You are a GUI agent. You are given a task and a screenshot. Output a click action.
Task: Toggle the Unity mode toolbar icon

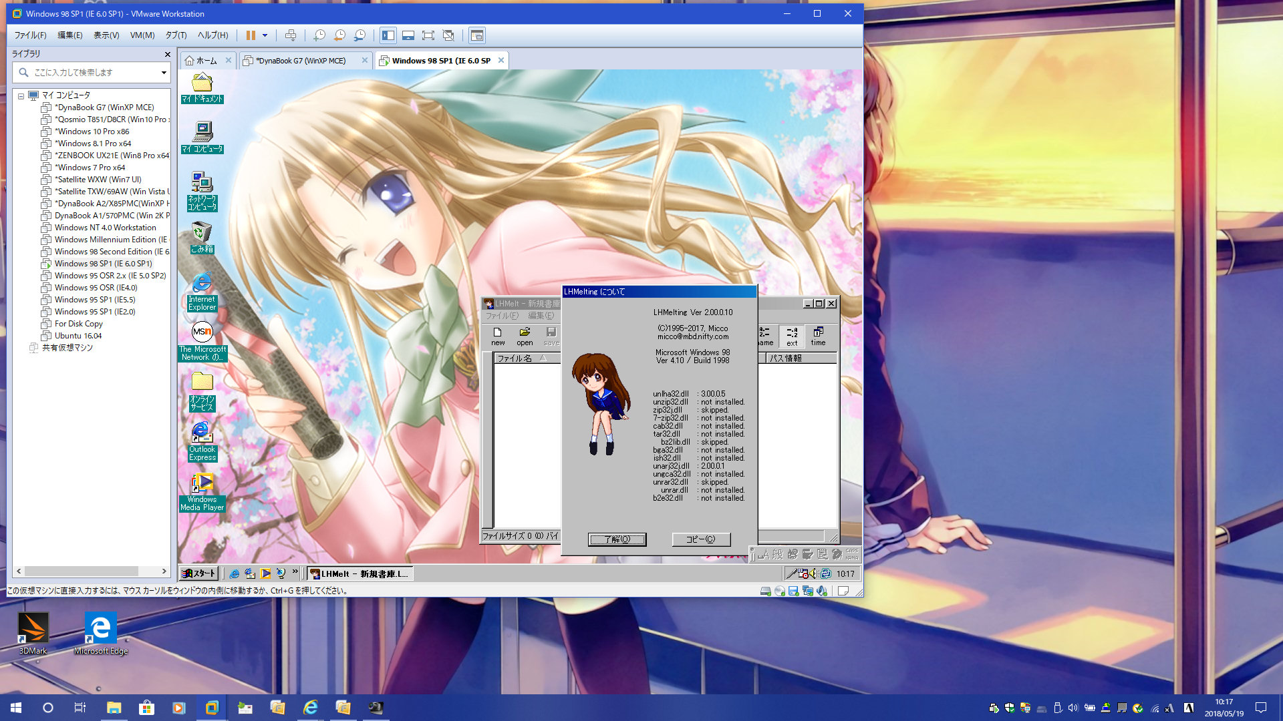point(448,35)
